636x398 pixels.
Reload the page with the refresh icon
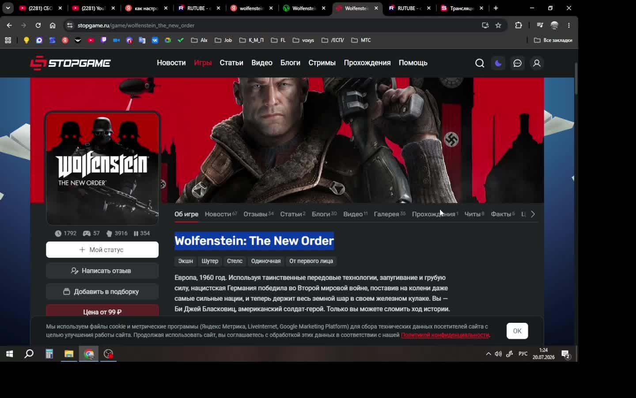[x=38, y=25]
